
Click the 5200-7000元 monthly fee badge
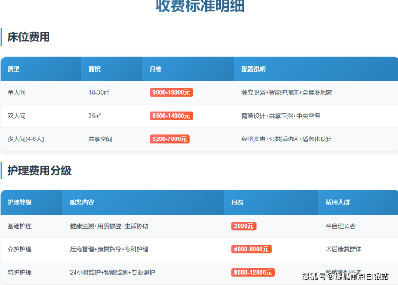pos(169,139)
